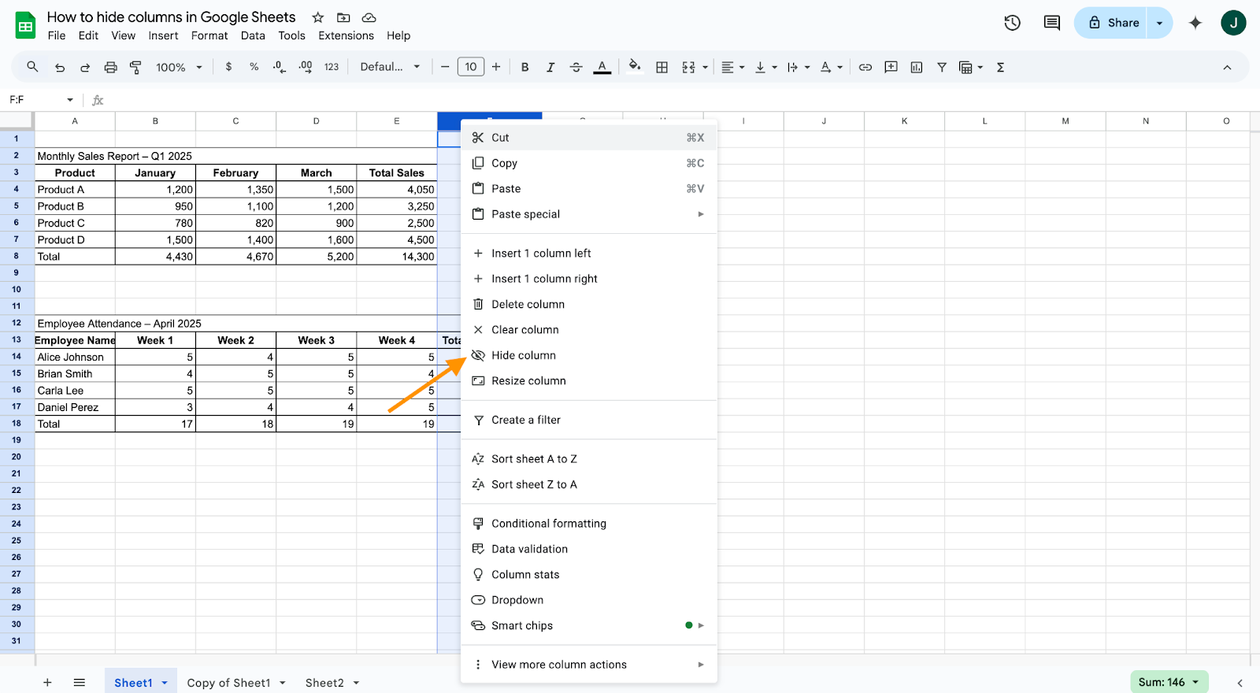Expand the zoom 100% dropdown
Image resolution: width=1260 pixels, height=693 pixels.
click(x=179, y=68)
